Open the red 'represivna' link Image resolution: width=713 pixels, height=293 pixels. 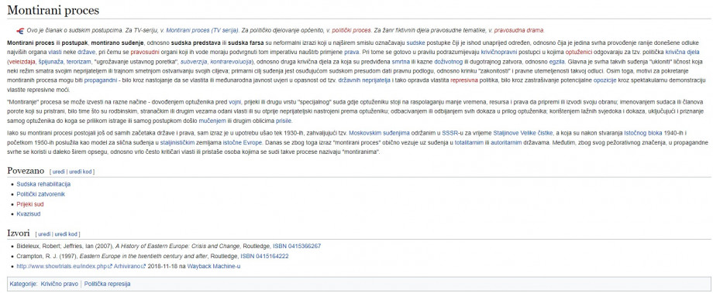[463, 80]
